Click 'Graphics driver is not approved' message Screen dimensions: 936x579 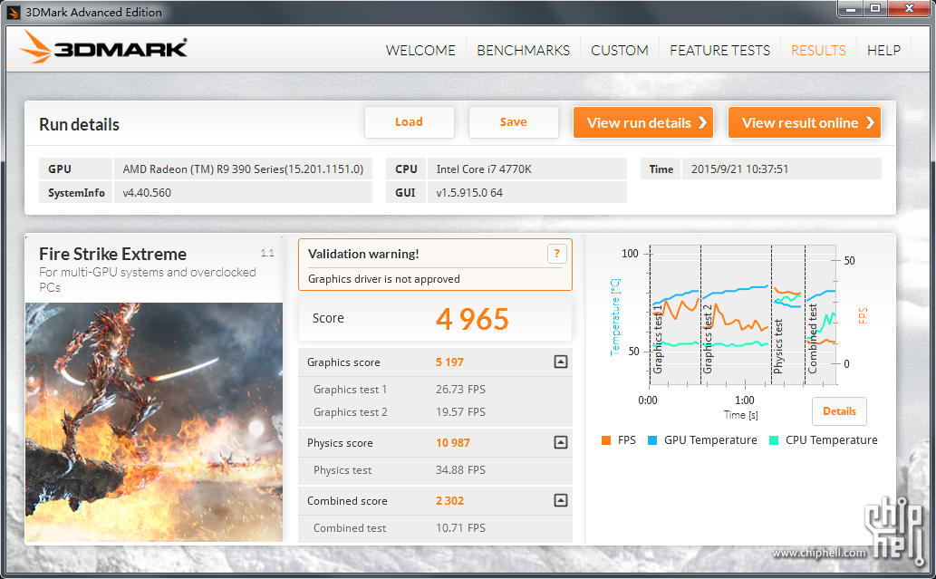(x=384, y=279)
